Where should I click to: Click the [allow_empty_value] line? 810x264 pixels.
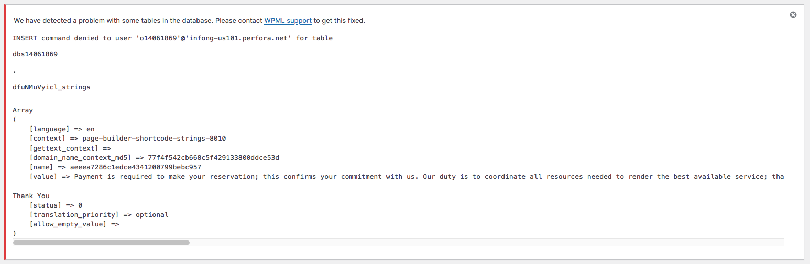(74, 224)
